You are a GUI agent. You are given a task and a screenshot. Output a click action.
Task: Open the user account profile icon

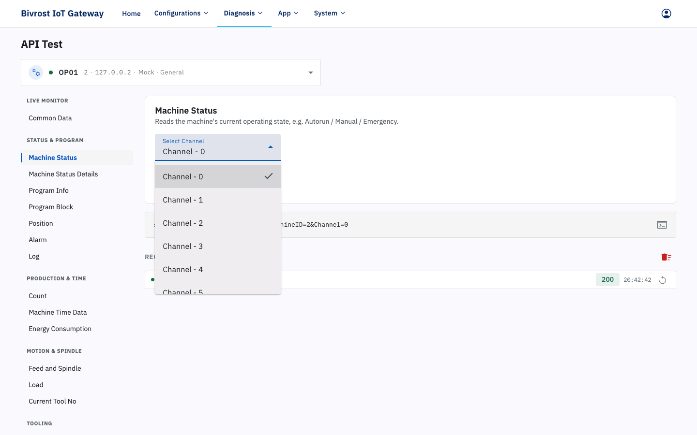click(666, 14)
